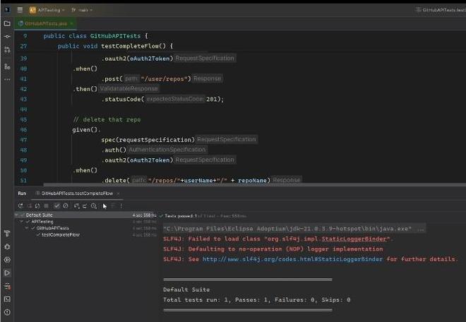Click the GitHubAPITests class name on line 9
This screenshot has height=322, width=466.
(115, 36)
